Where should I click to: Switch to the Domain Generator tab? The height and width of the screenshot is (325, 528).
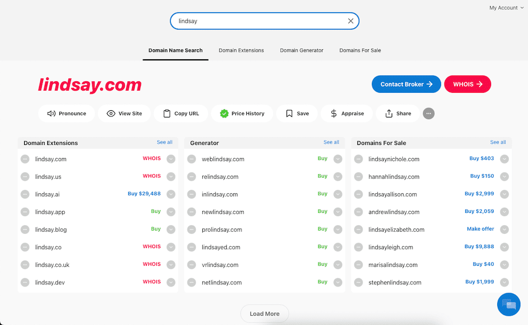pos(301,51)
